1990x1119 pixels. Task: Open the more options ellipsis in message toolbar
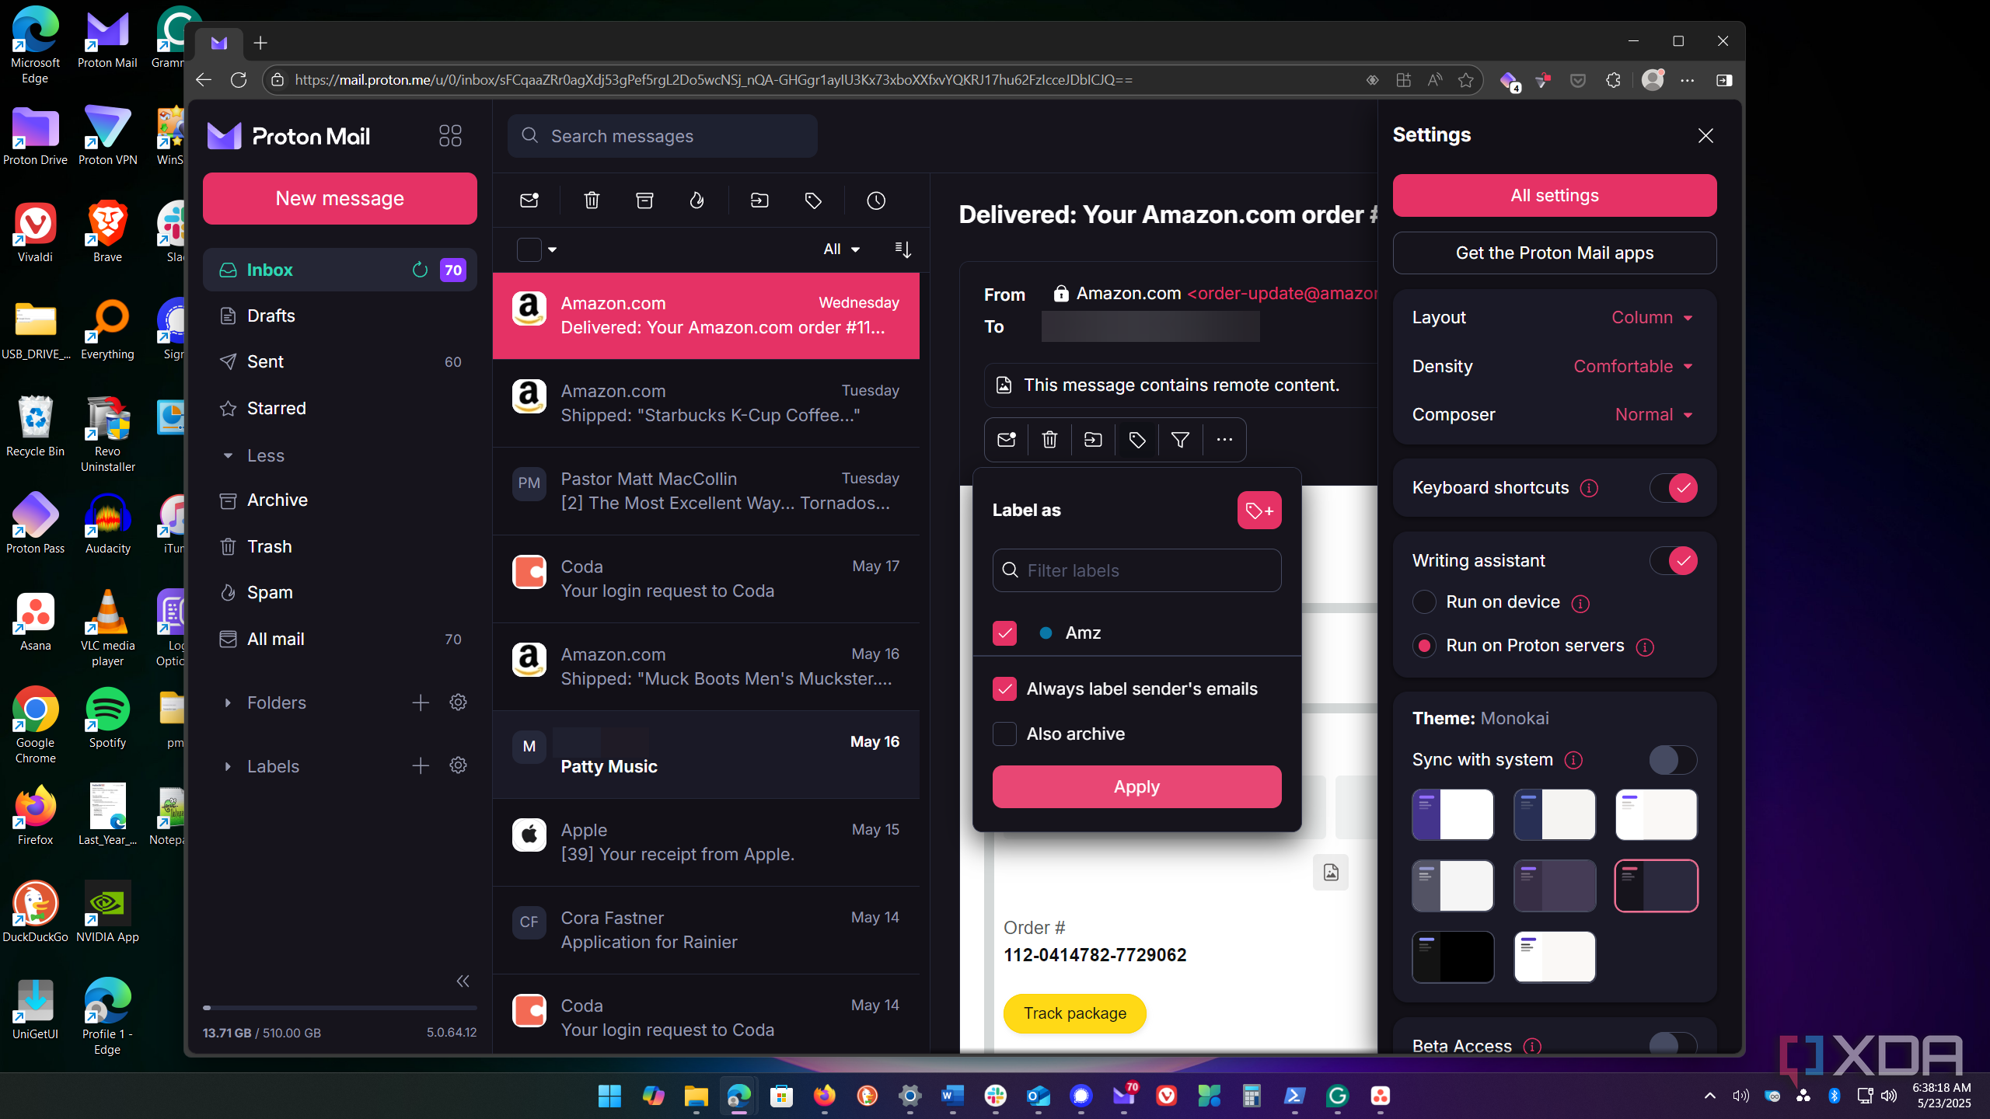pyautogui.click(x=1224, y=440)
